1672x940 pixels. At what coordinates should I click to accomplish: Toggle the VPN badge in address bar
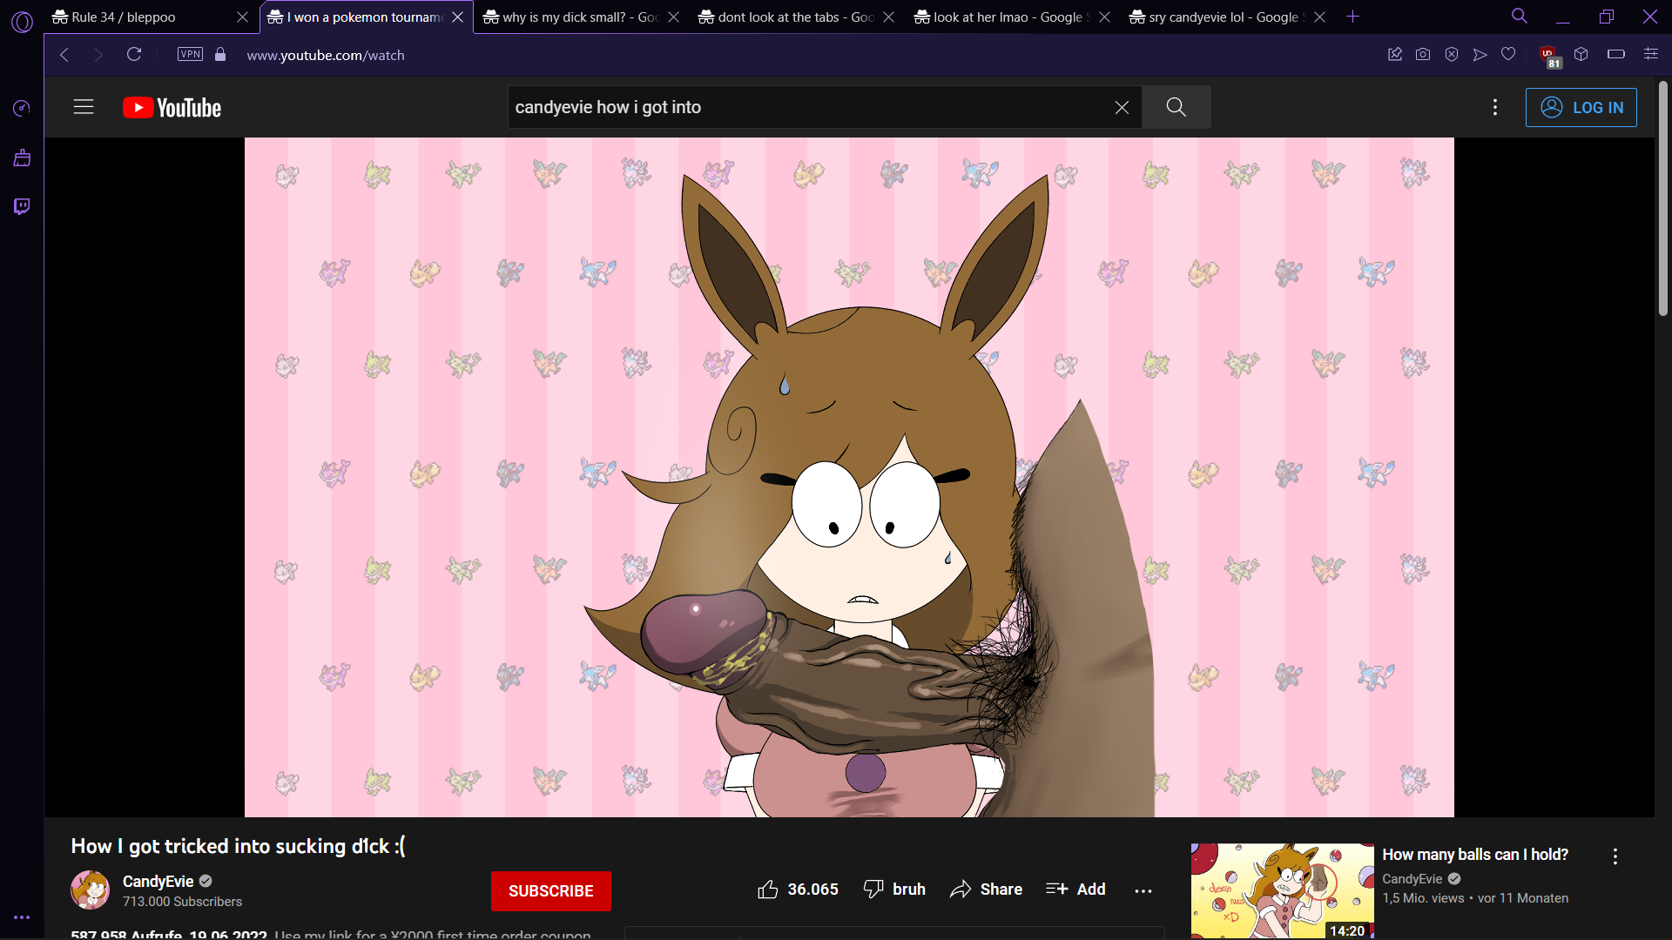click(x=190, y=54)
